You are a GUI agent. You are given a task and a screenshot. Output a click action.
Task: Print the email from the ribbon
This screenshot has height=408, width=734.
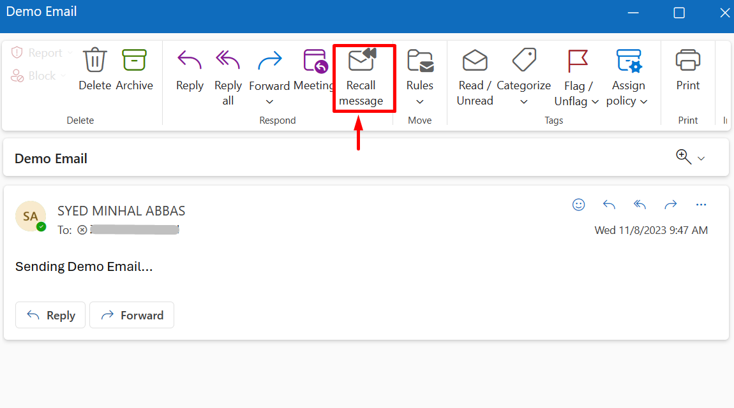click(687, 61)
